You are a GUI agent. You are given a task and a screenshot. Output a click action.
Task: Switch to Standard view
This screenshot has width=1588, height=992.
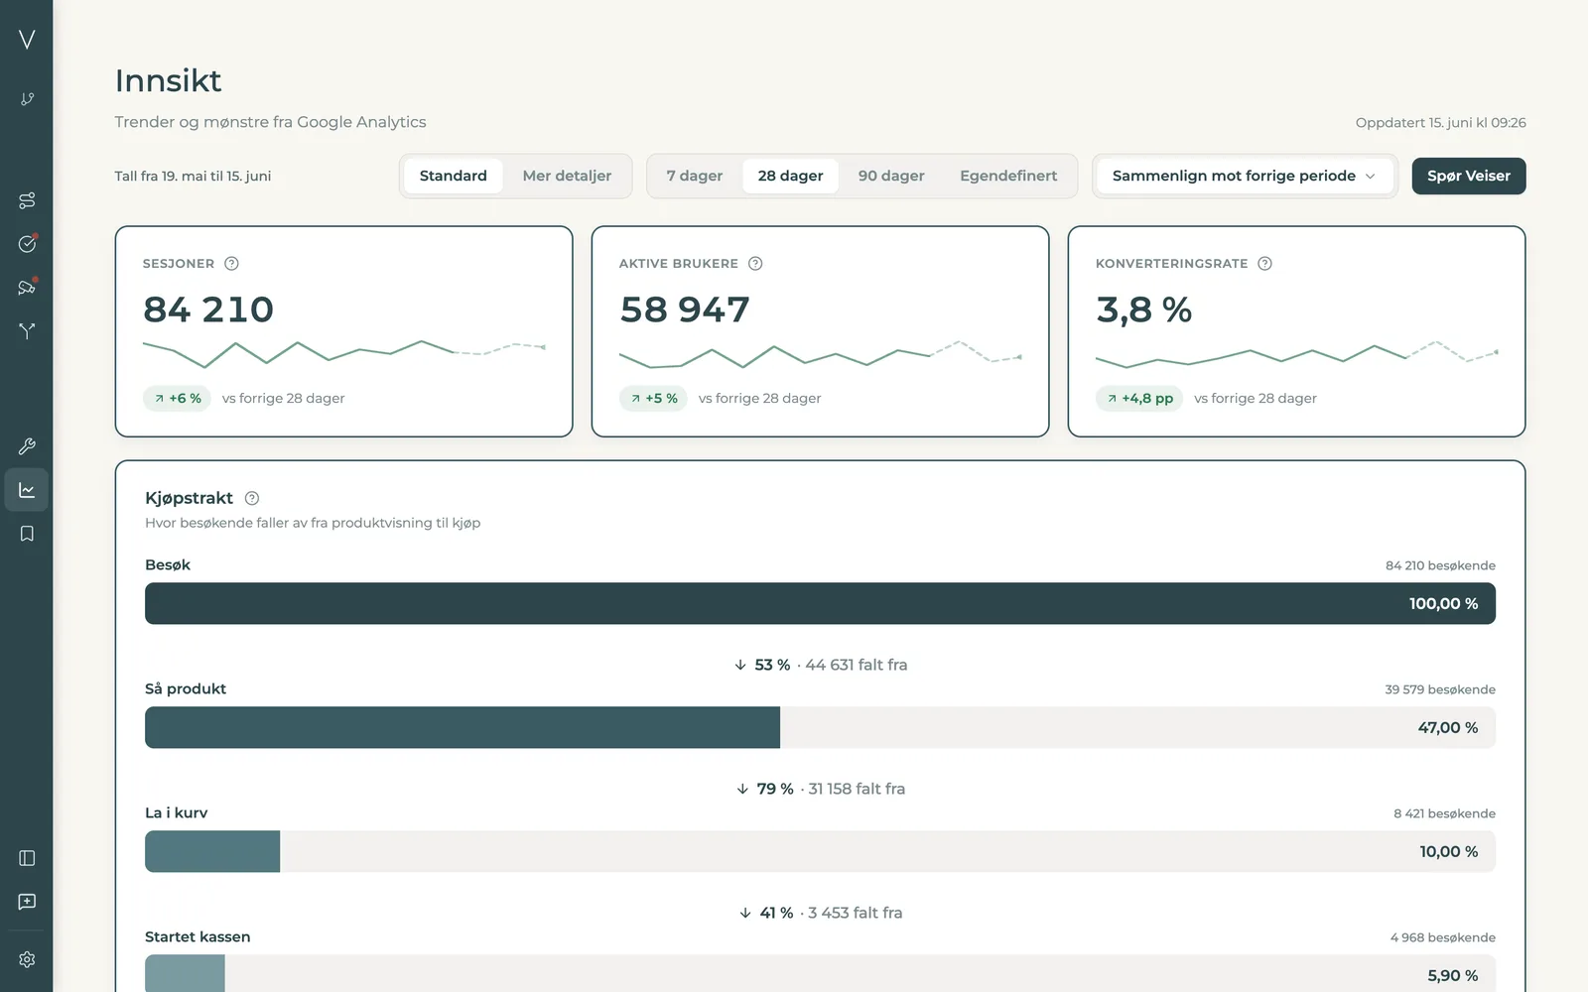click(x=454, y=176)
